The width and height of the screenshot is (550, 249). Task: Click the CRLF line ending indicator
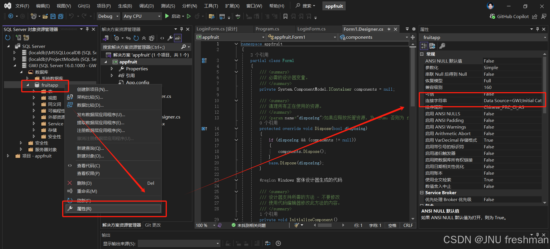(408, 225)
